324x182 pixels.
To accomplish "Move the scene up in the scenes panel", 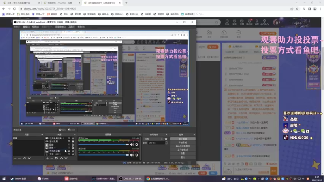I will [x=25, y=158].
